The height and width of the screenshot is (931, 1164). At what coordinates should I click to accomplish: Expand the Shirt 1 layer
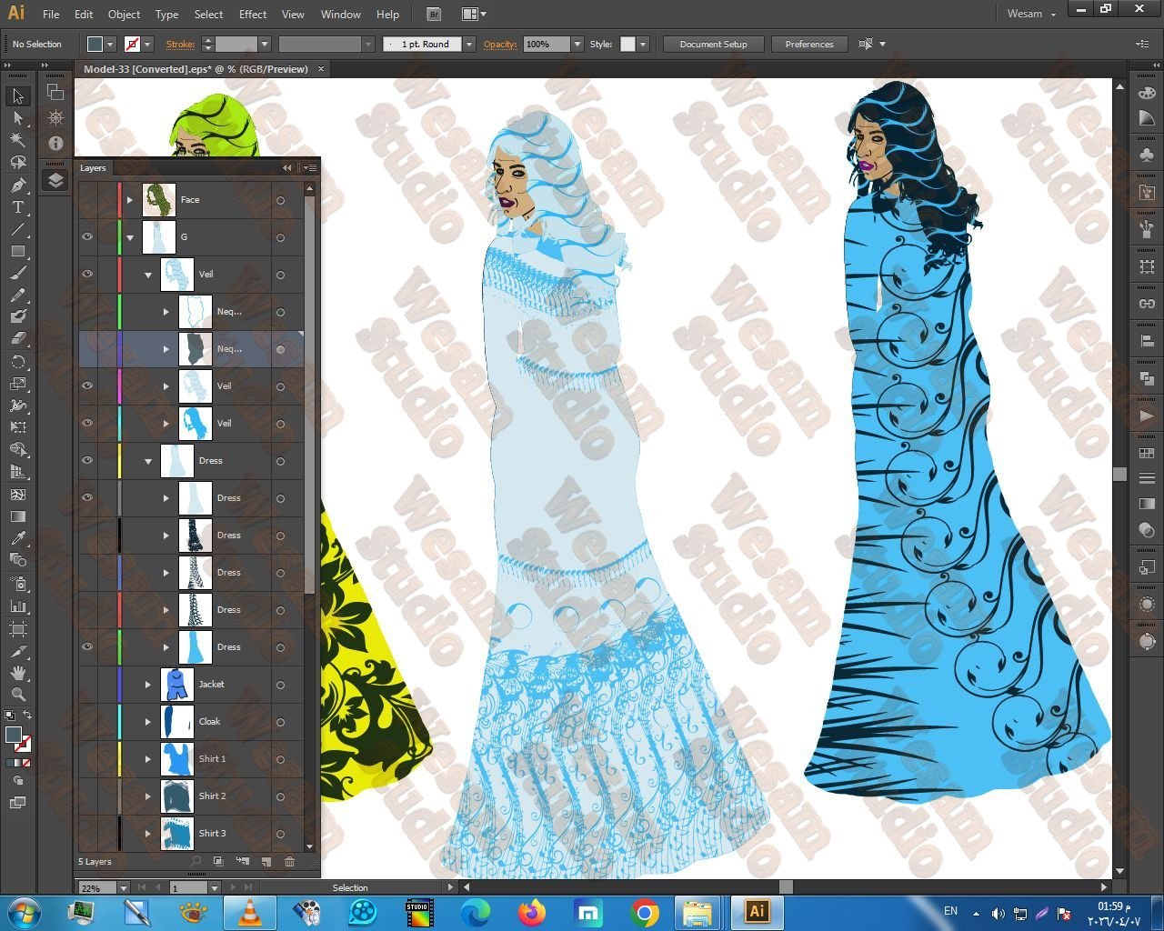[148, 759]
